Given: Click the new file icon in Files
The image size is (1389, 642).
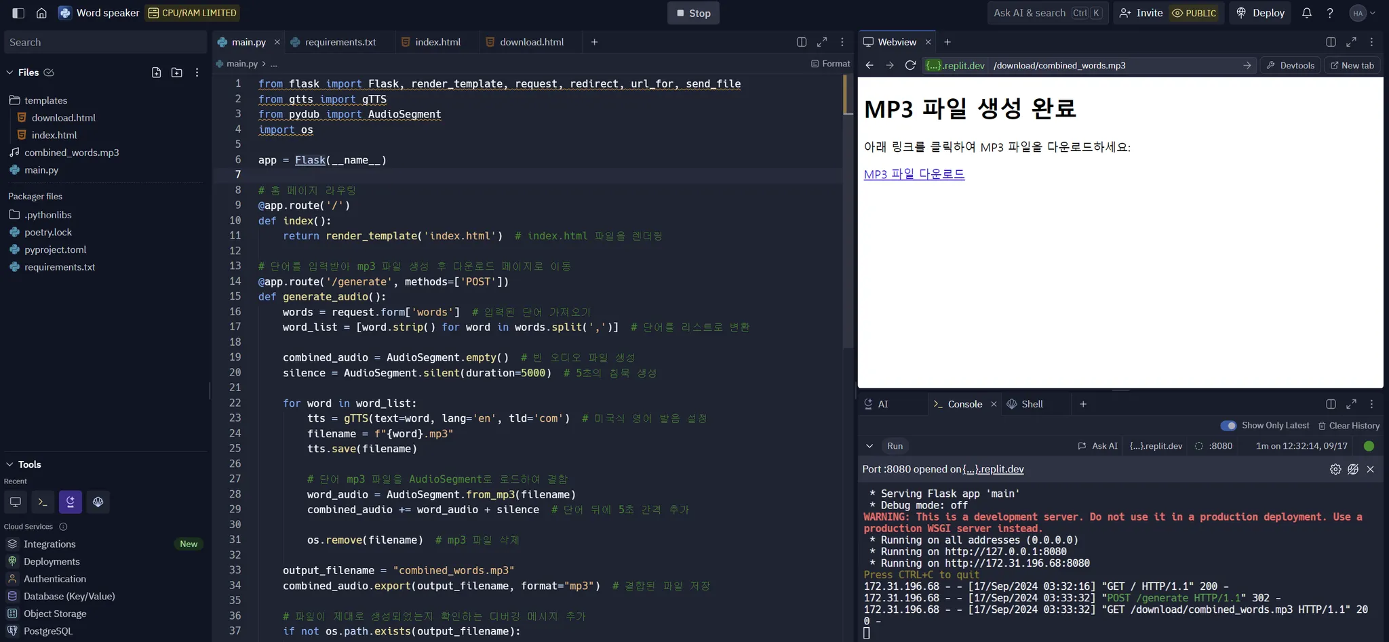Looking at the screenshot, I should coord(157,73).
